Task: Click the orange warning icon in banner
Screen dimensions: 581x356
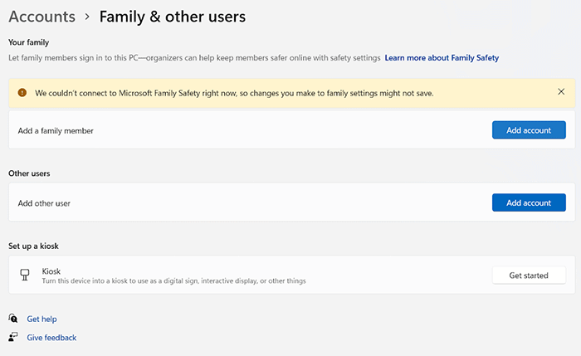Action: pyautogui.click(x=22, y=93)
